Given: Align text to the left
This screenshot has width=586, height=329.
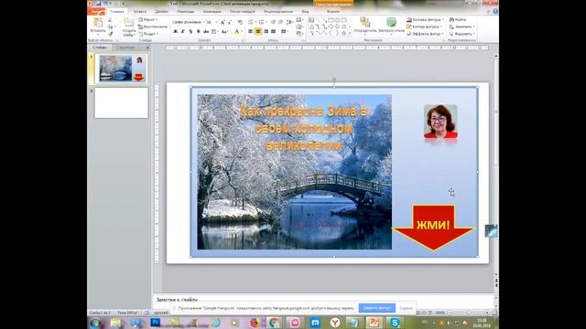Looking at the screenshot, I should tap(250, 32).
